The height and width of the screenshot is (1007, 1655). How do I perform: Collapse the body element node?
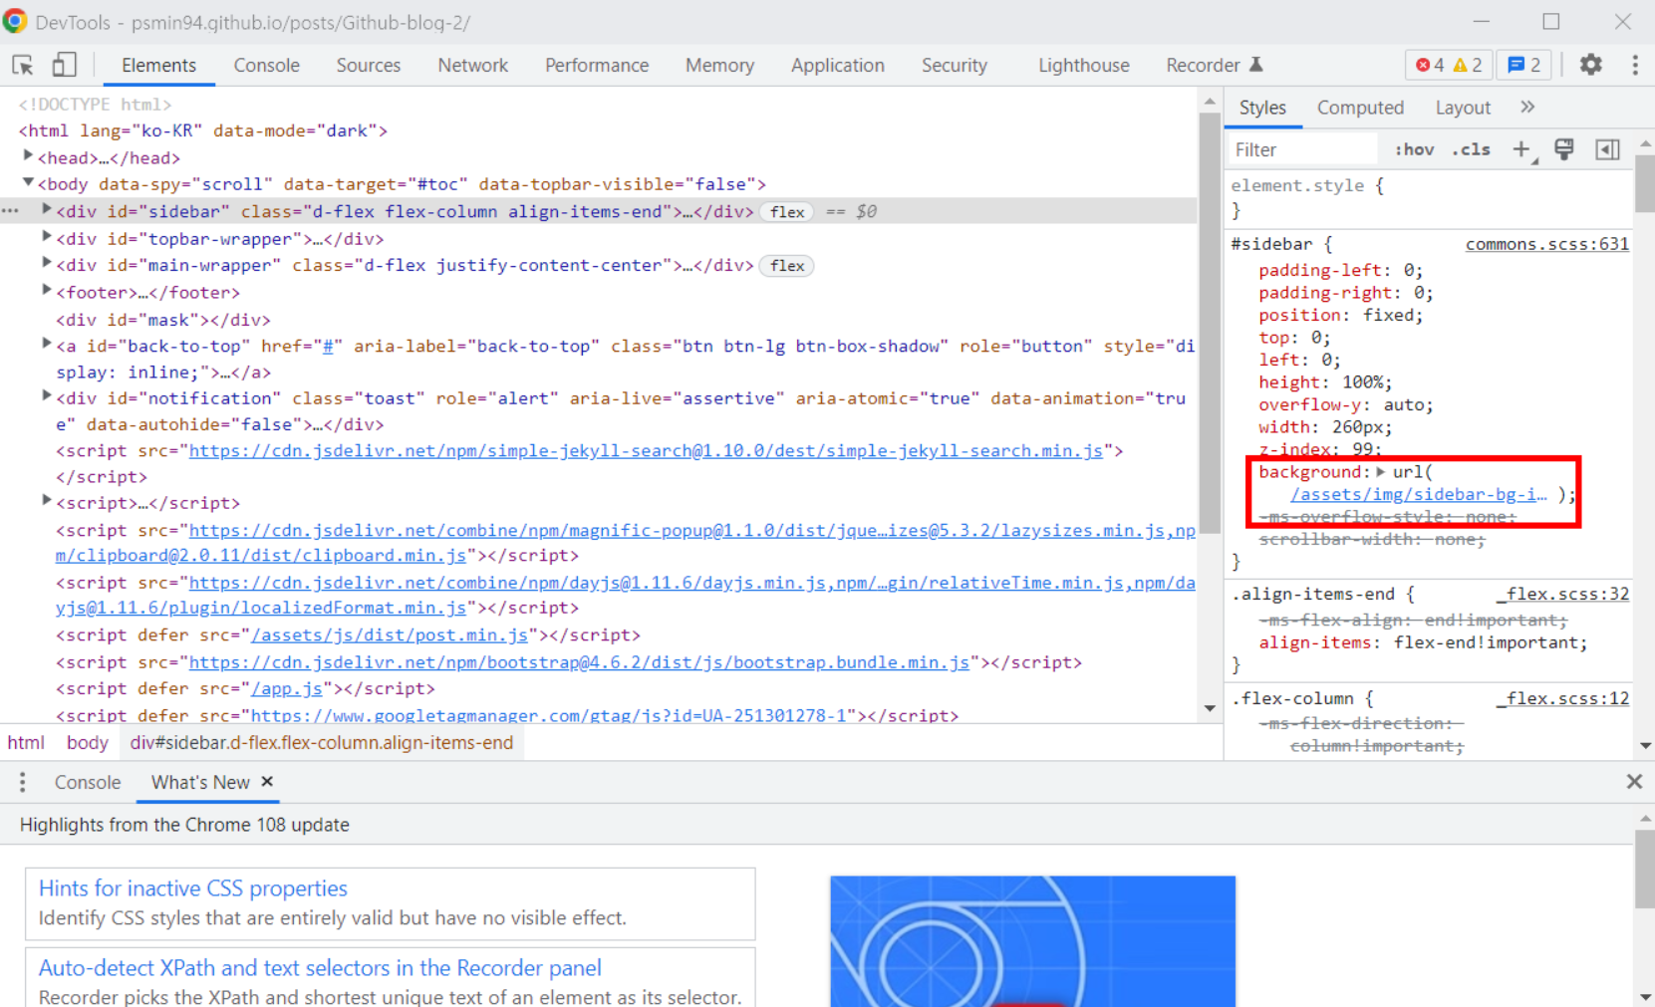click(28, 182)
